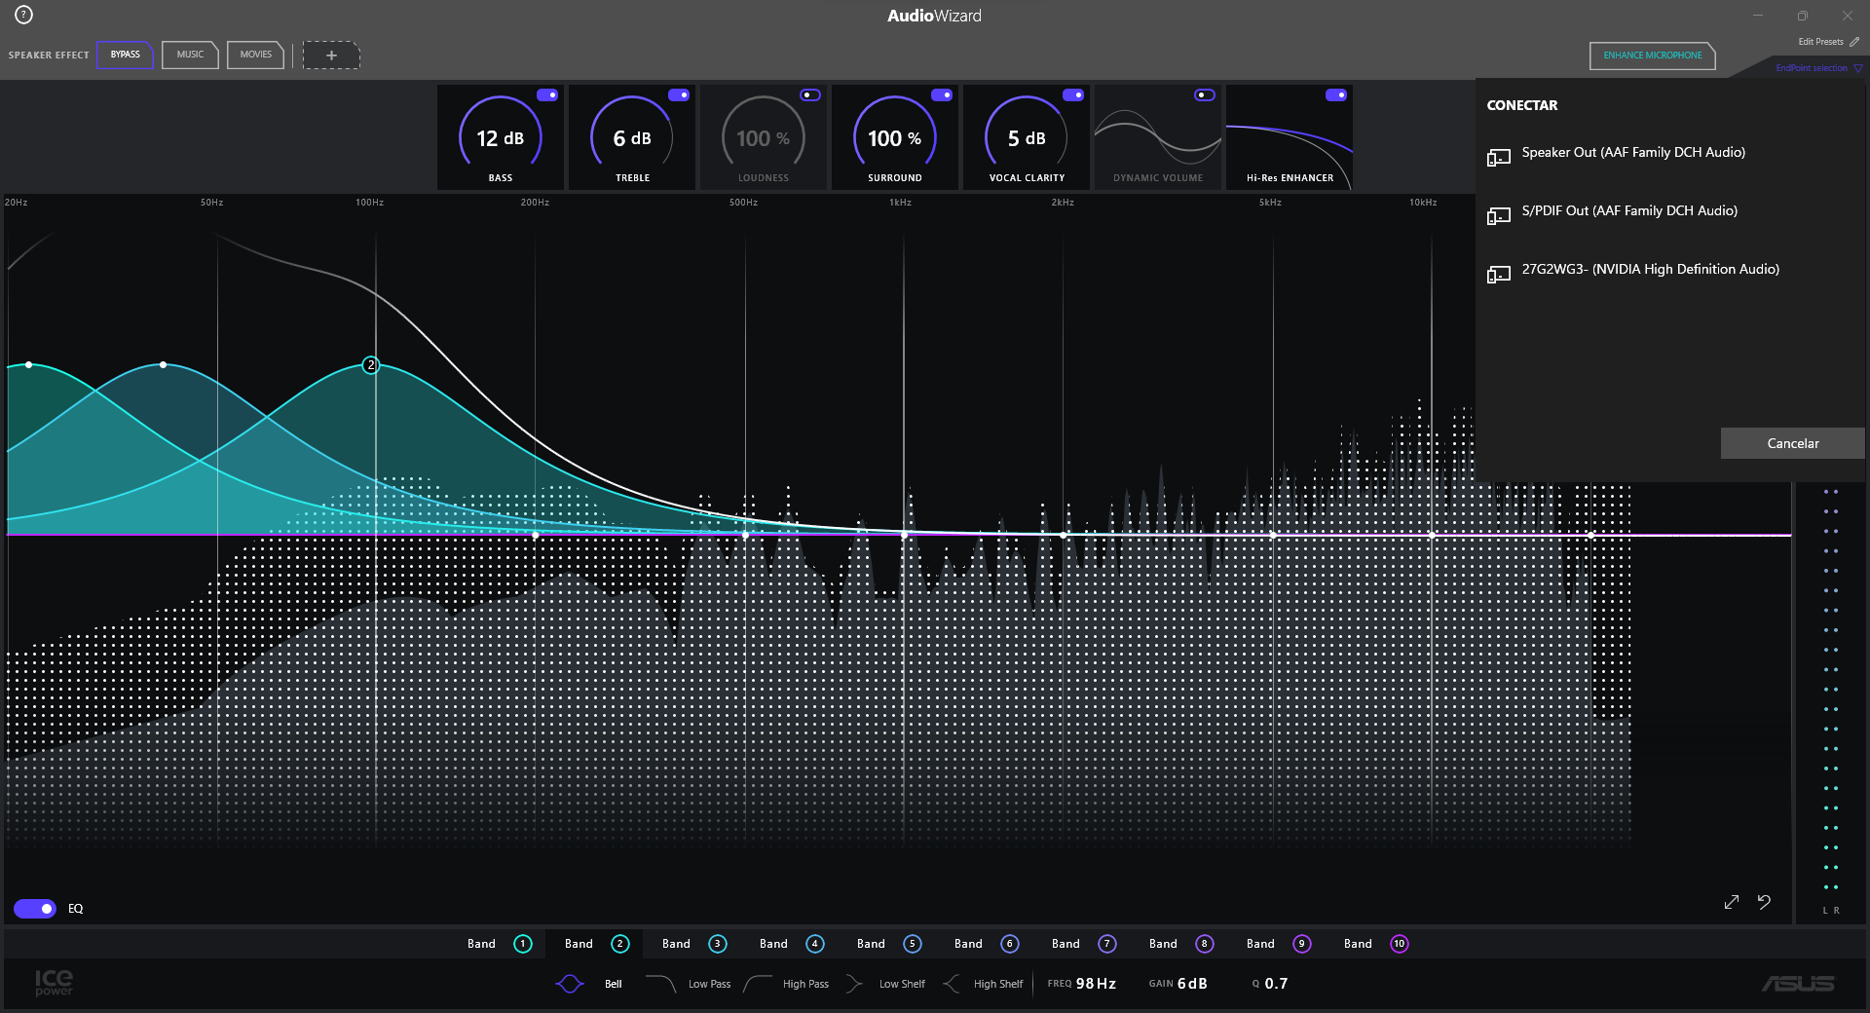Select Band 8 circle icon
This screenshot has height=1013, width=1870.
1205,944
